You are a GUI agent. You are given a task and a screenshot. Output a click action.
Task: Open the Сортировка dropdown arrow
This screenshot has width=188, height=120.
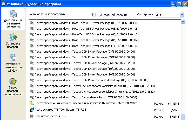(182, 15)
